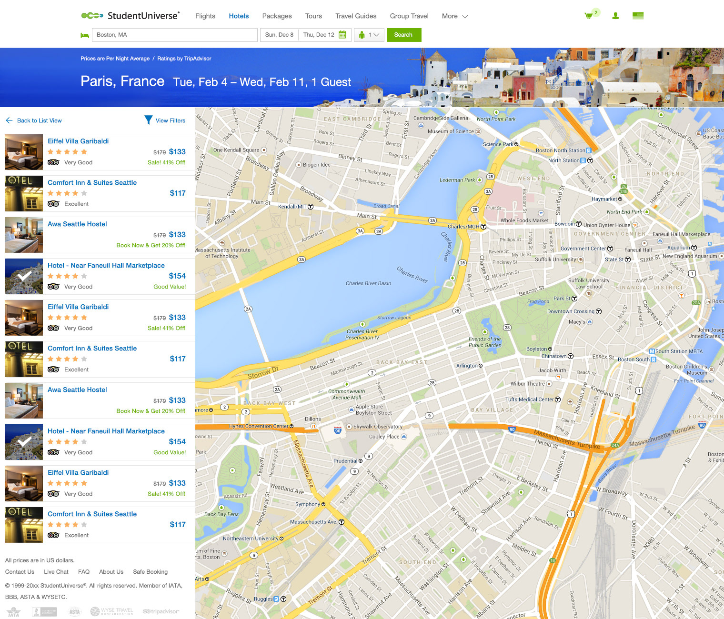Open first Eiffel Villa Garibaldi hotel title

pos(78,141)
